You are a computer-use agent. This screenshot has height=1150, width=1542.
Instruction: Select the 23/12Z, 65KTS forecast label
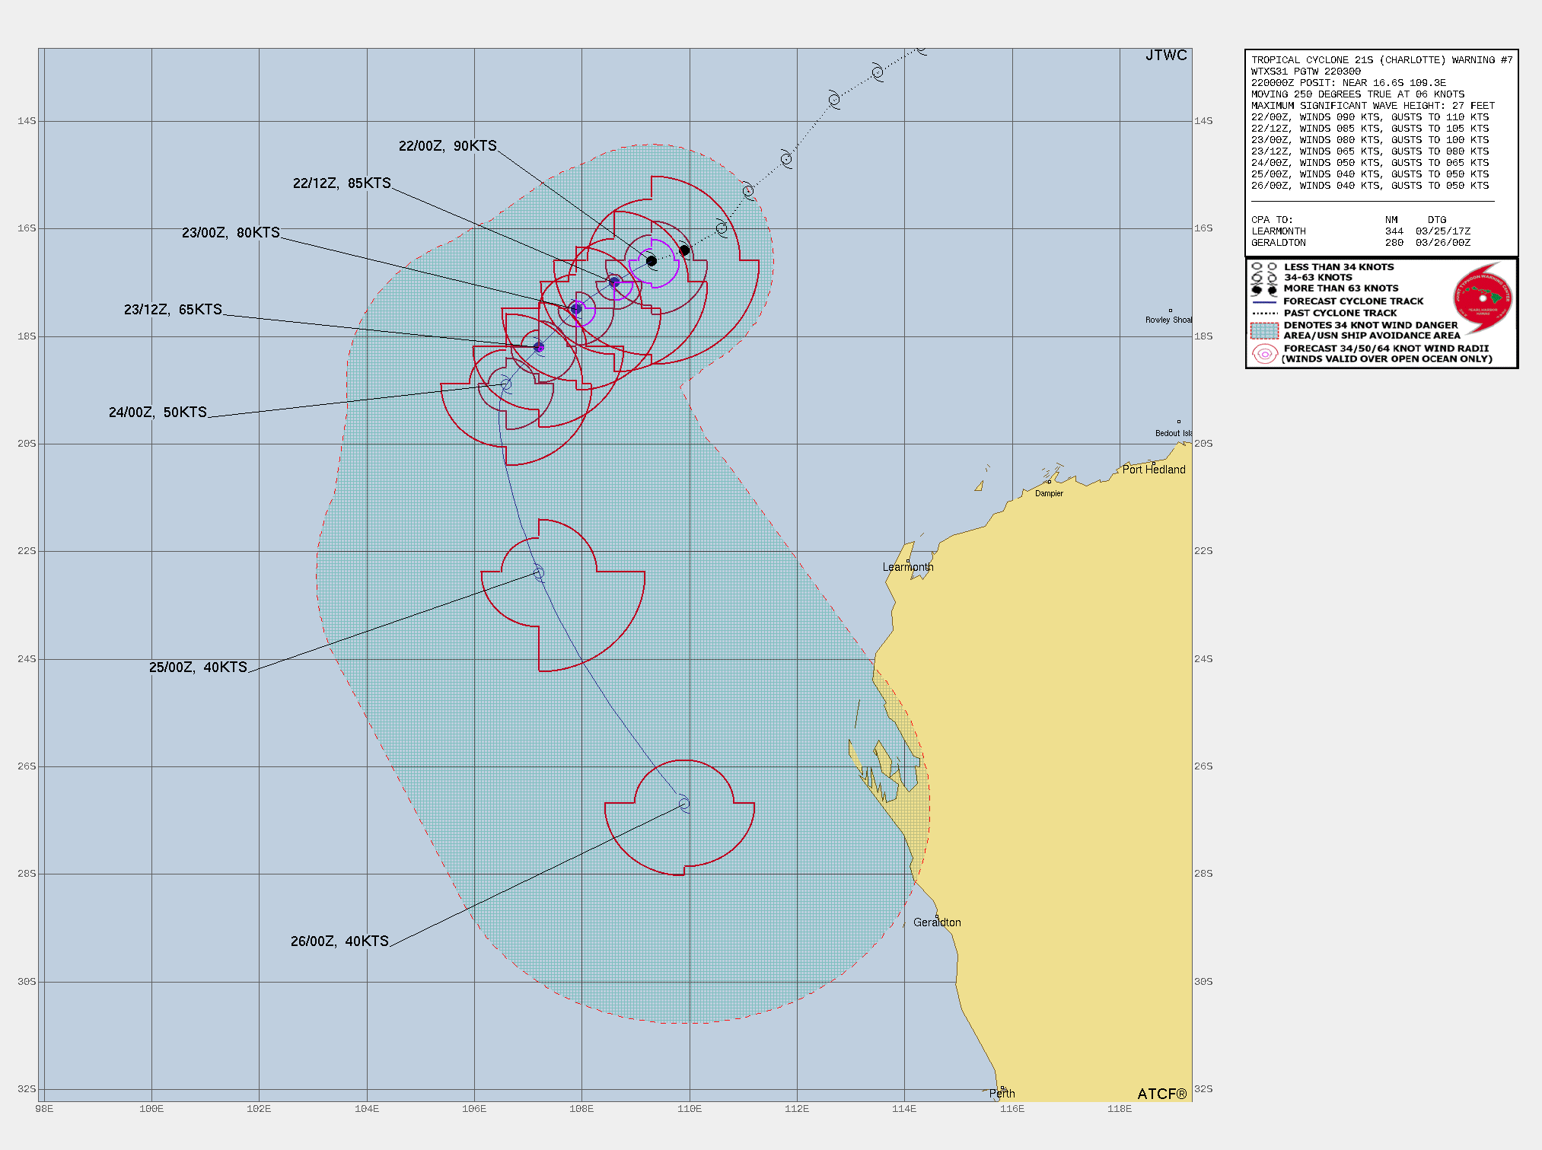tap(173, 310)
